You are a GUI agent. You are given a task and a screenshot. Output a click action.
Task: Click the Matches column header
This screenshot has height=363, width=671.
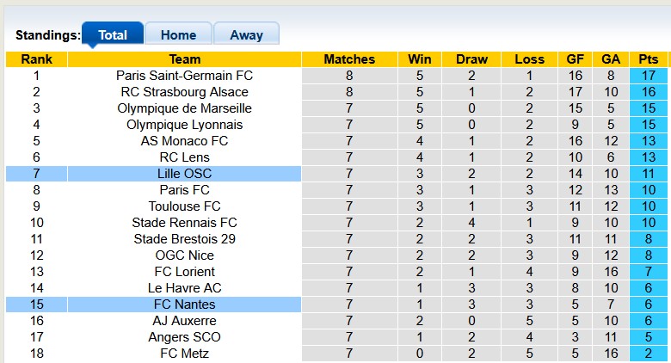(349, 59)
